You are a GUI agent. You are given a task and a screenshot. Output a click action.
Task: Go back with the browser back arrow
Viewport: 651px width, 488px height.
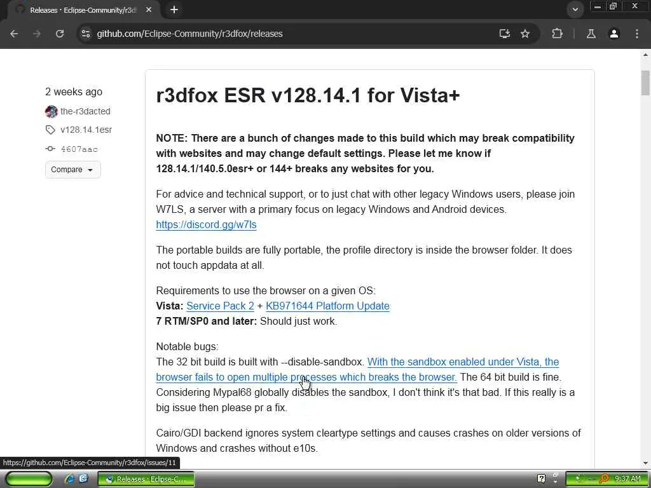pyautogui.click(x=14, y=34)
